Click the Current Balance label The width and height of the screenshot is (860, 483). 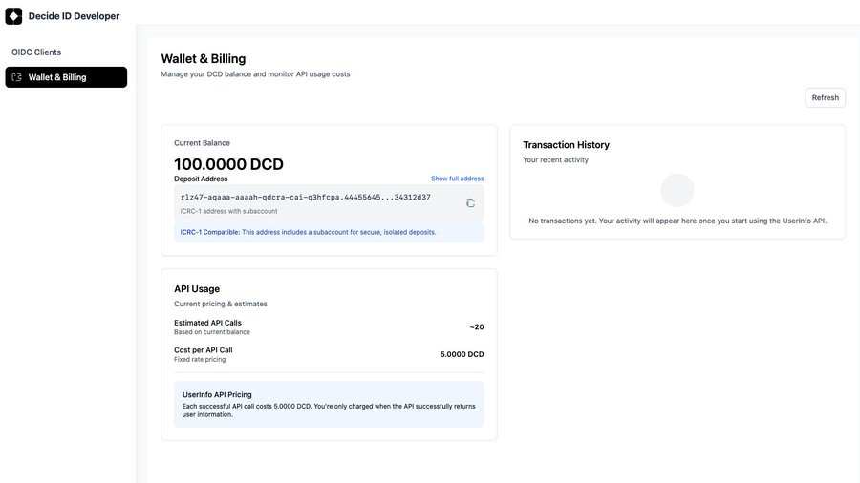pos(202,143)
